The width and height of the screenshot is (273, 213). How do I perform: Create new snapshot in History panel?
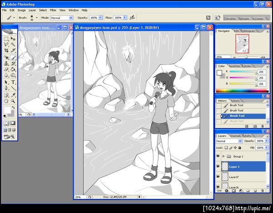(x=255, y=126)
